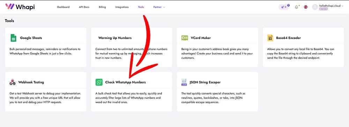Viewport: 349px width, 127px height.
Task: Go to the Dashboard tab
Action: pyautogui.click(x=63, y=7)
